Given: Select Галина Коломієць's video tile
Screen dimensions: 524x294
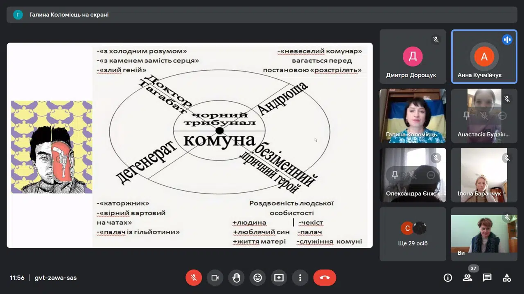Looking at the screenshot, I should (413, 116).
